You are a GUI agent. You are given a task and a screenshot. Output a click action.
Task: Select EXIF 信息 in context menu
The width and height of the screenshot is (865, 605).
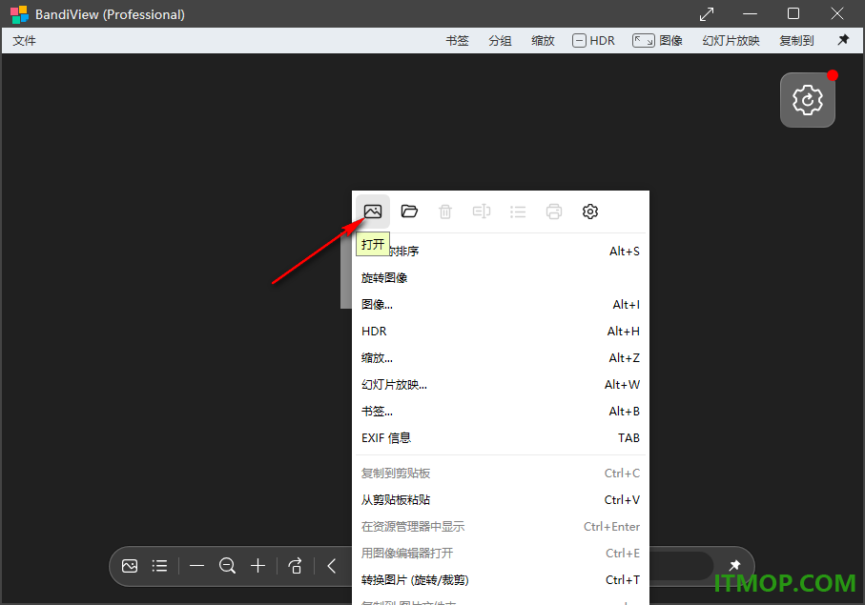tap(501, 438)
